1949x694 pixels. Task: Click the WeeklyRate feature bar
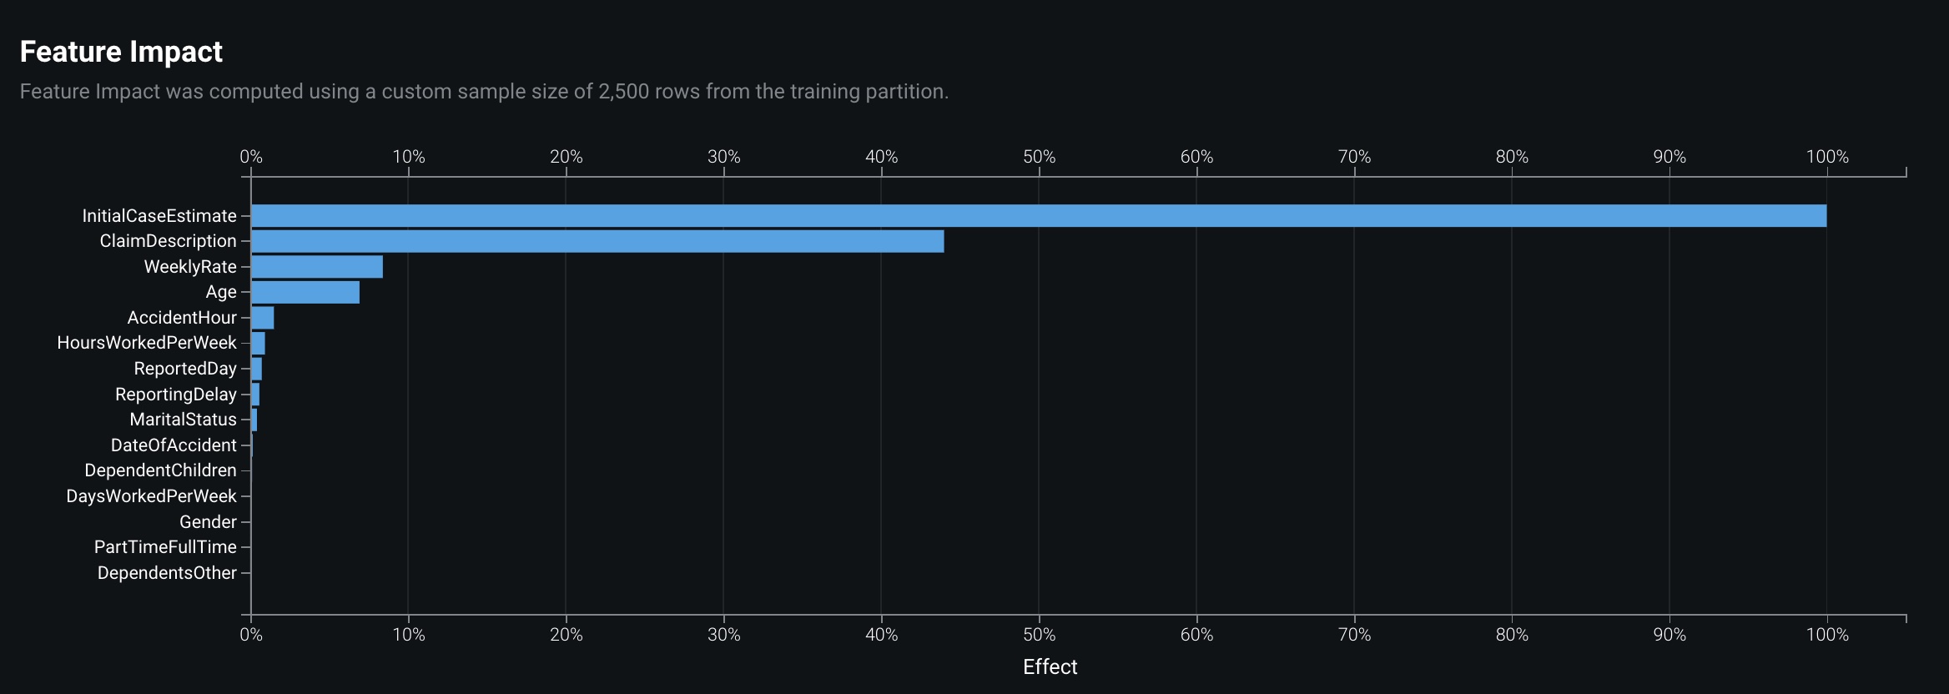(317, 267)
